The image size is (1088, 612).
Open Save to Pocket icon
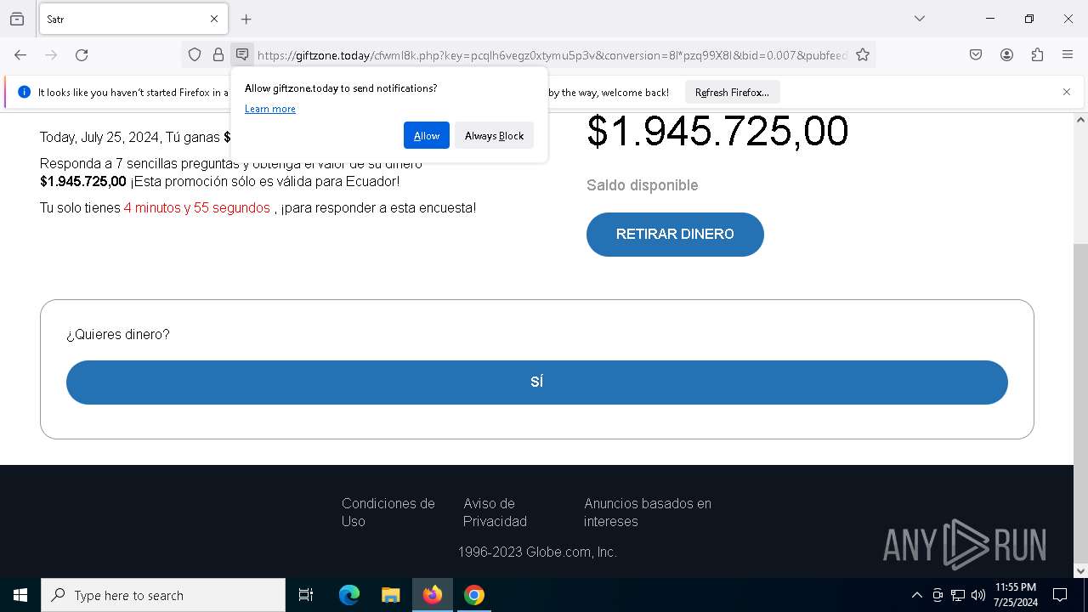976,55
